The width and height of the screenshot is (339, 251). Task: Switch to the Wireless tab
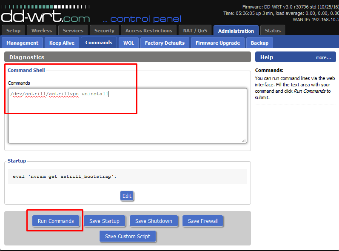click(42, 31)
